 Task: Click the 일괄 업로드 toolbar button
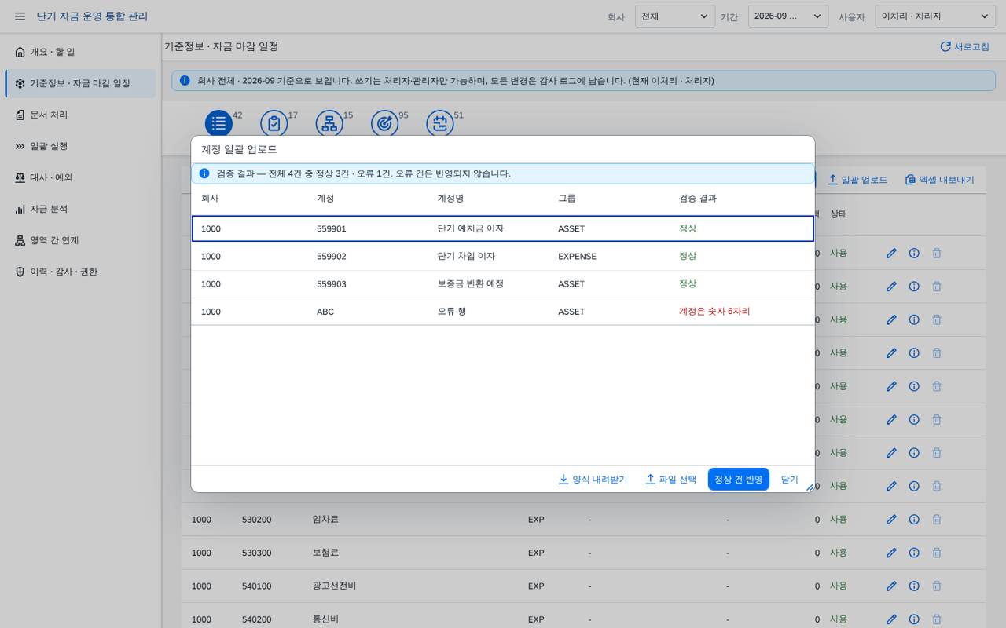[857, 180]
